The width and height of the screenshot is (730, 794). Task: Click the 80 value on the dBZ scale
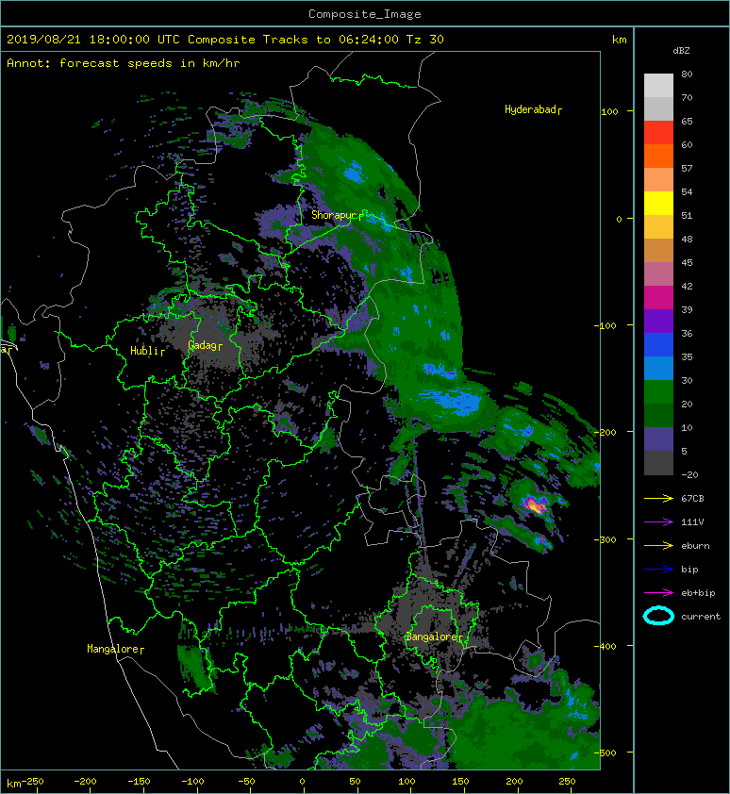687,74
